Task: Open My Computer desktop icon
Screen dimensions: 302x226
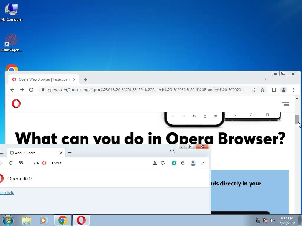Action: coord(12,12)
